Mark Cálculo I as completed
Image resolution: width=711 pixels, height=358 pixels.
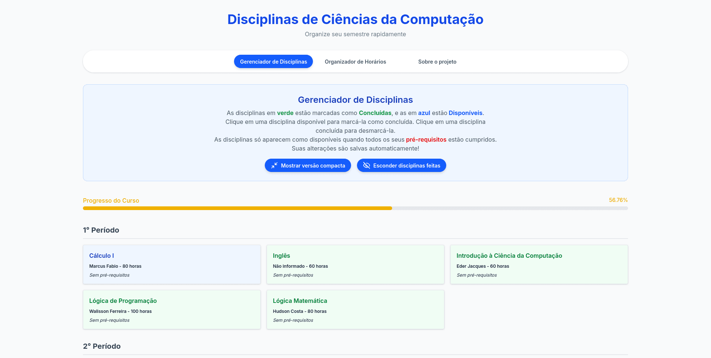click(x=171, y=264)
